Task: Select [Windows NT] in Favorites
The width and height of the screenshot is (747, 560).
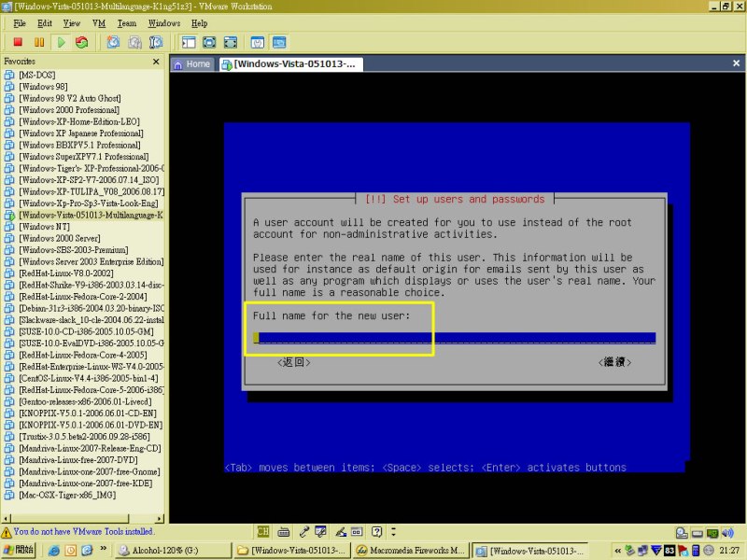Action: (44, 227)
